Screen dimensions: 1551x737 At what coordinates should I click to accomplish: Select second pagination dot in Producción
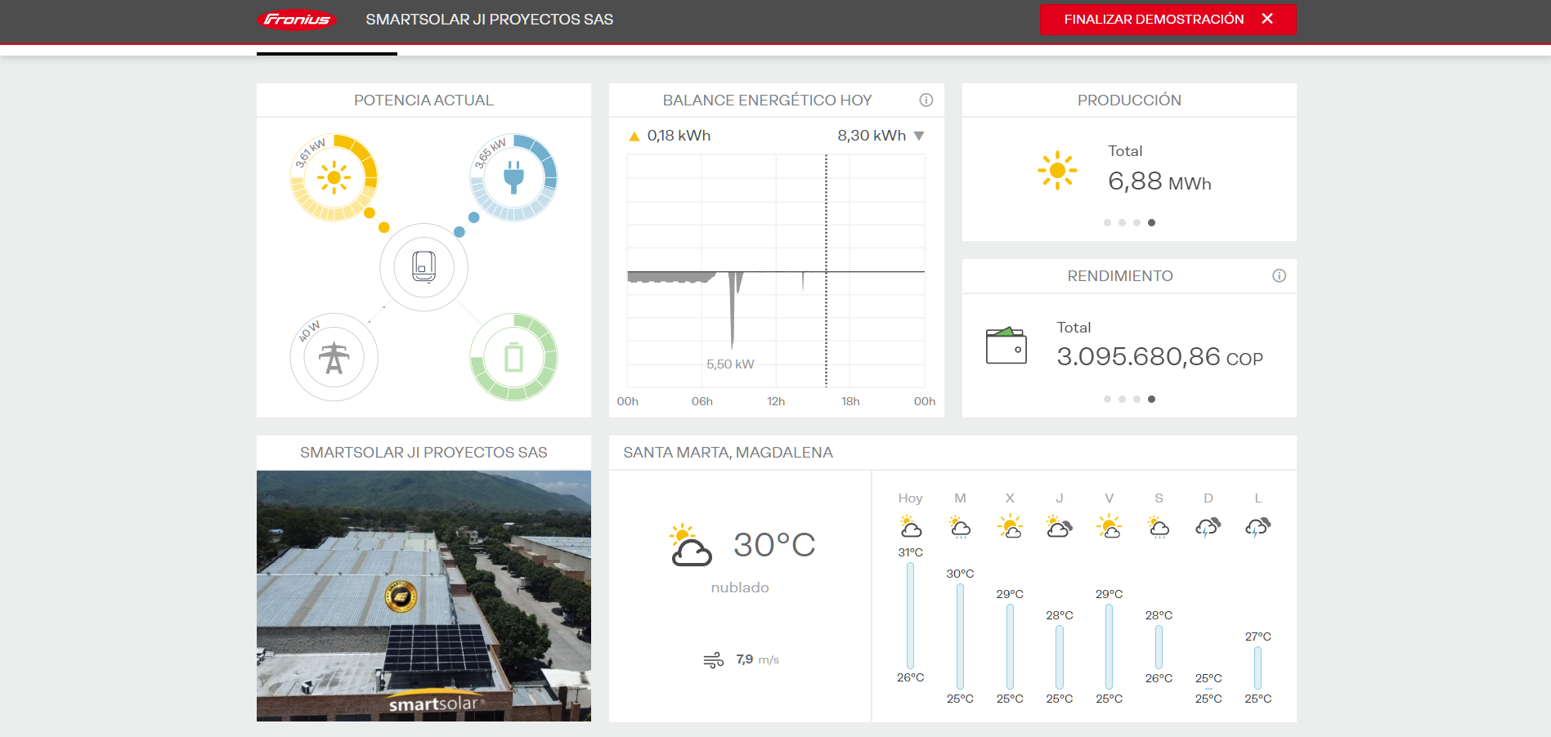click(1122, 222)
